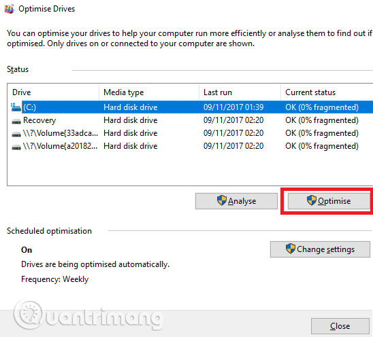Sort by the Last run column header
373x337 pixels.
pyautogui.click(x=217, y=92)
